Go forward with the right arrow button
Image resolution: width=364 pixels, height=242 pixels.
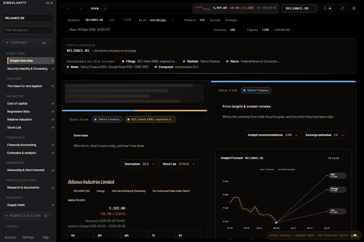point(81,8)
